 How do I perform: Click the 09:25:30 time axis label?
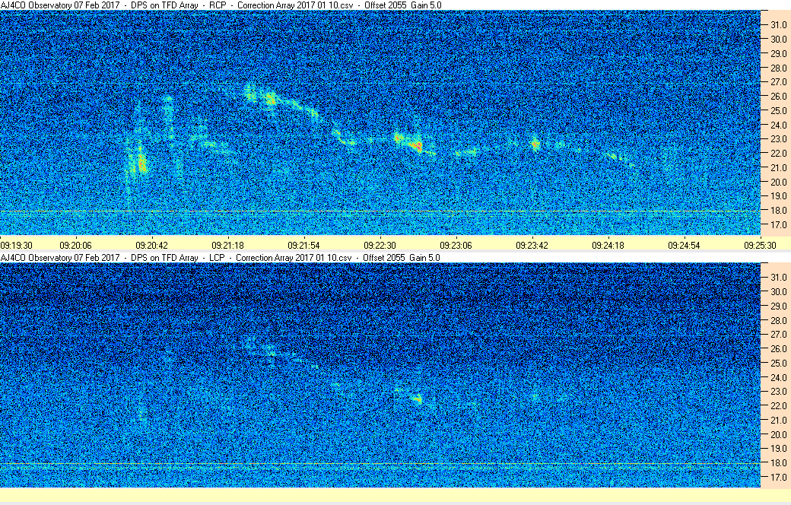[761, 246]
